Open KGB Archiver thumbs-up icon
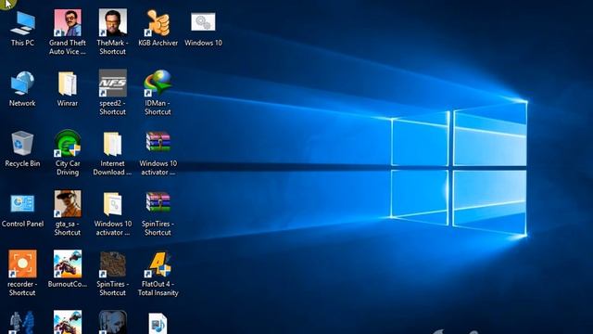593x334 pixels. point(158,22)
